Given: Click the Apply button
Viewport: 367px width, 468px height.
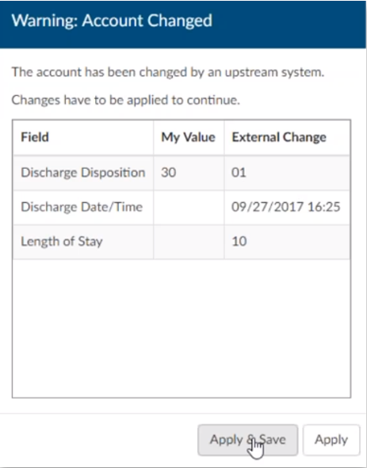Looking at the screenshot, I should pyautogui.click(x=331, y=439).
